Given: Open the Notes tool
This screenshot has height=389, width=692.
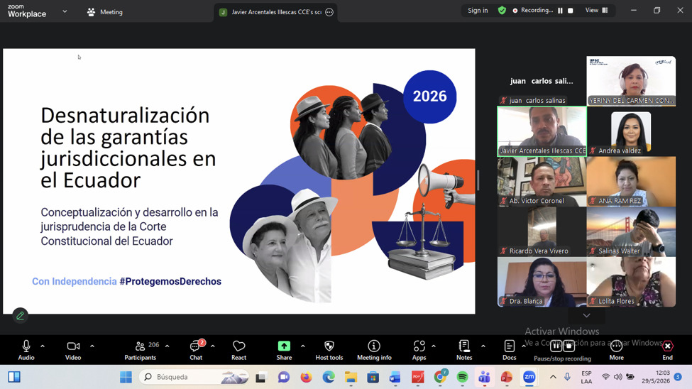Looking at the screenshot, I should [x=464, y=350].
